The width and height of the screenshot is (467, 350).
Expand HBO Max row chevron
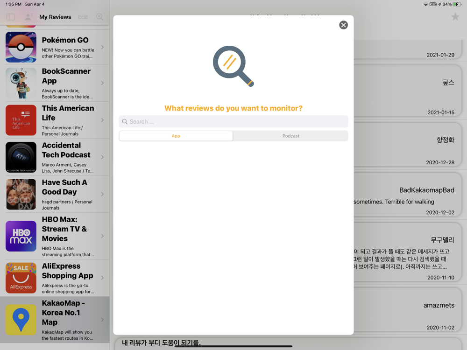(x=102, y=236)
